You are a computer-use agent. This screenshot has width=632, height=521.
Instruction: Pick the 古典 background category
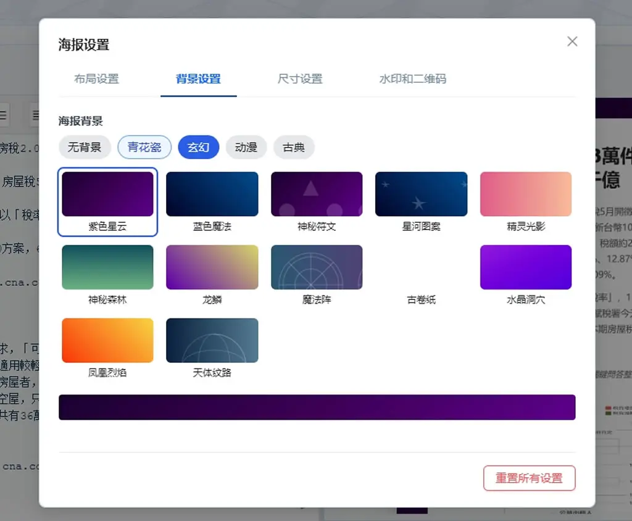point(293,147)
